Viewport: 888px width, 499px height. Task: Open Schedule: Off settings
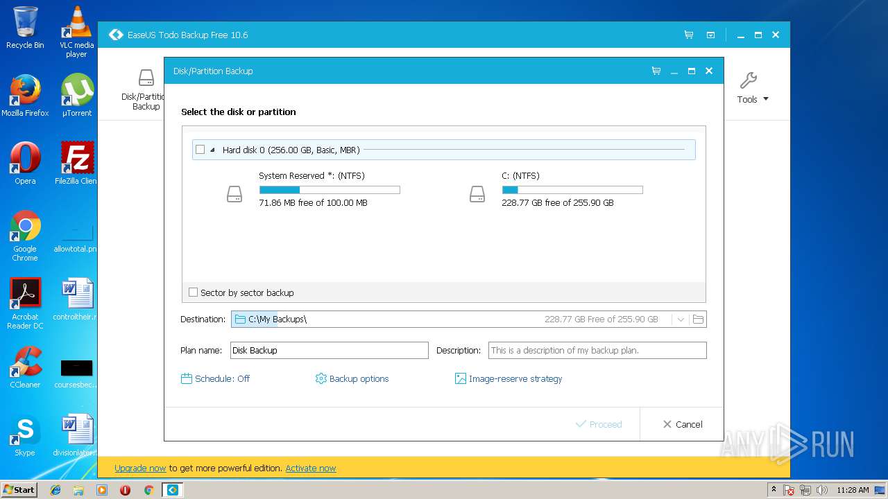[215, 379]
